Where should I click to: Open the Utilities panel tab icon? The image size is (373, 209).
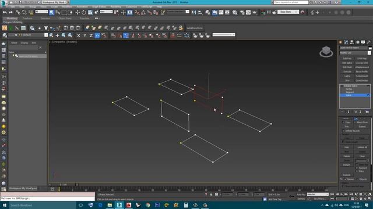369,42
